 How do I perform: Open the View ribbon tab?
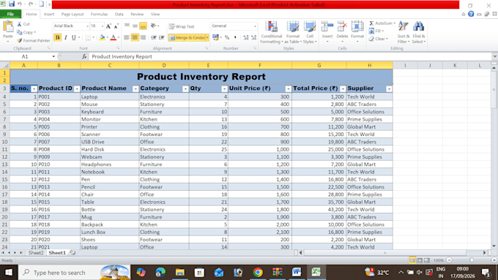tap(155, 15)
